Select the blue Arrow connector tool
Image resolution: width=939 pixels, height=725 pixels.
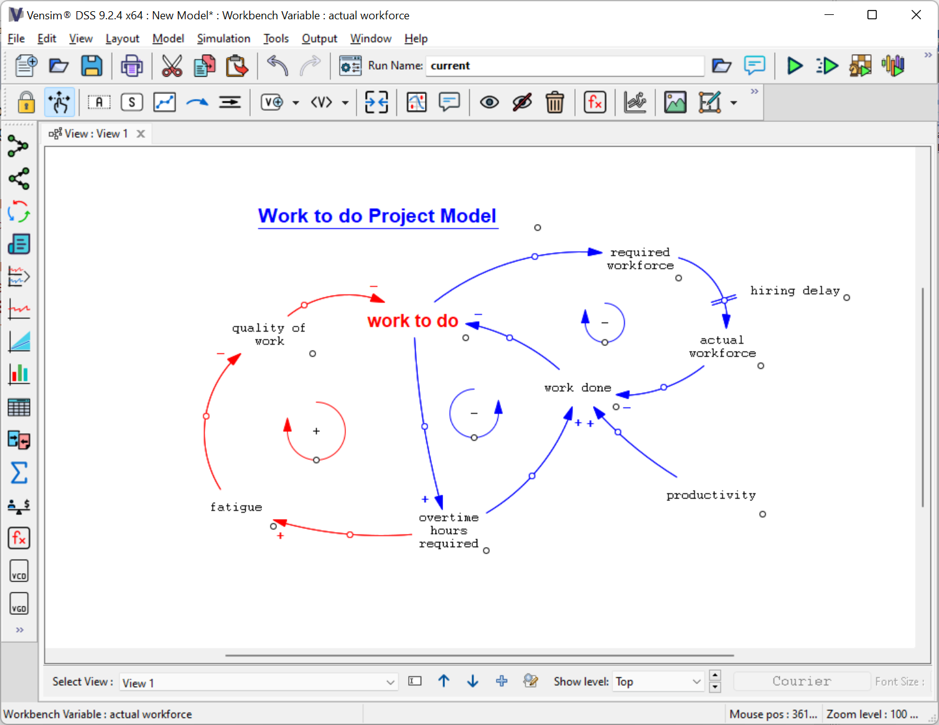coord(197,102)
